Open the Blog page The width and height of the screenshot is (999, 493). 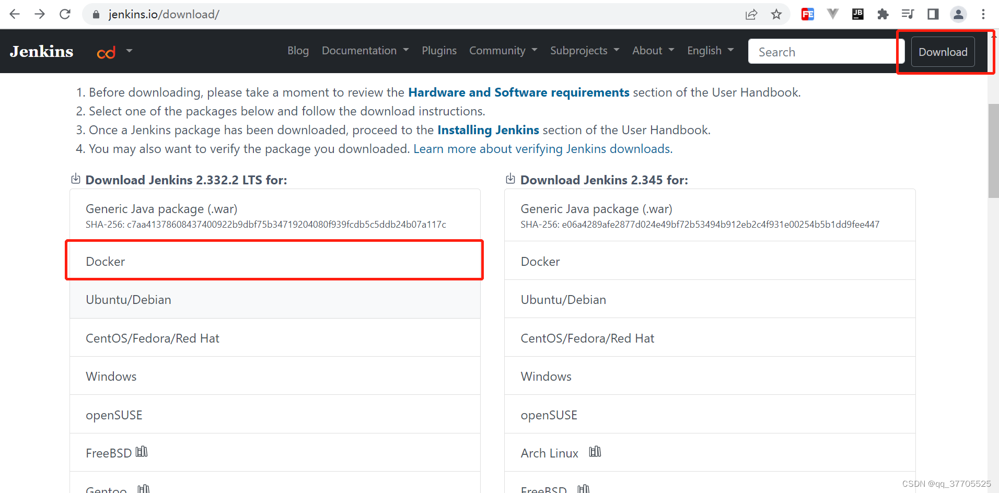pyautogui.click(x=298, y=51)
